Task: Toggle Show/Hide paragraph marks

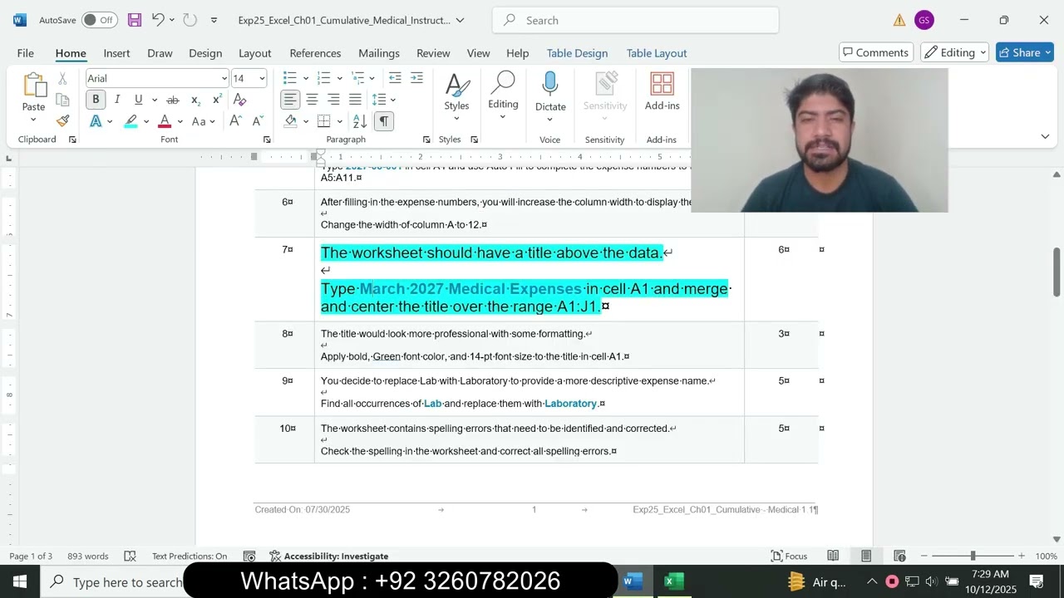Action: [x=383, y=121]
